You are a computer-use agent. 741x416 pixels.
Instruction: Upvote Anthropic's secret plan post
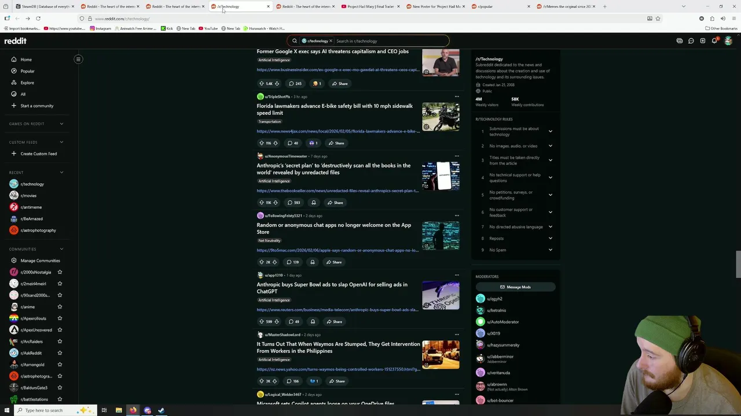(261, 202)
